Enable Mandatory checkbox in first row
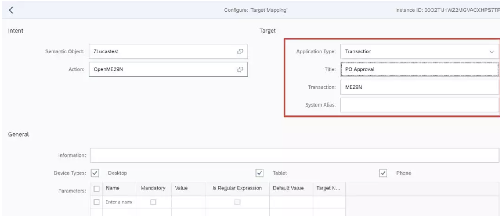This screenshot has height=222, width=502. click(x=153, y=202)
